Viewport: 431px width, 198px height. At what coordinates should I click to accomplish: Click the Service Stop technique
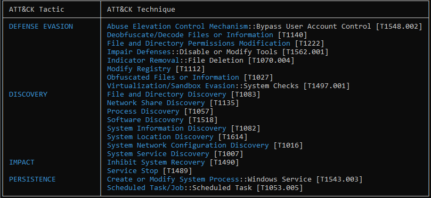pyautogui.click(x=133, y=171)
